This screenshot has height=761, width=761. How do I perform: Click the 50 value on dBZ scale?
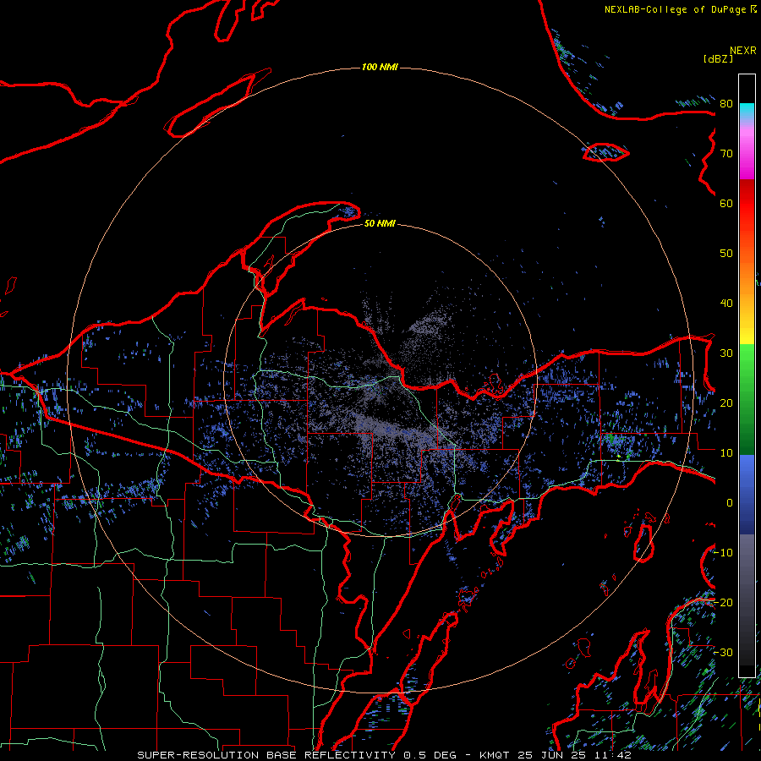(x=726, y=254)
